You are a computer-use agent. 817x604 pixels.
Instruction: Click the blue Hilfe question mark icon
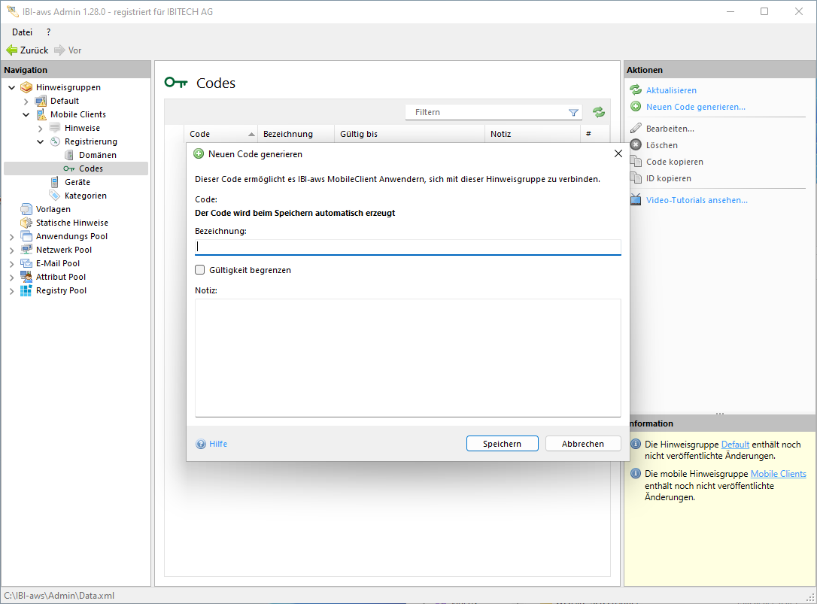tap(201, 444)
